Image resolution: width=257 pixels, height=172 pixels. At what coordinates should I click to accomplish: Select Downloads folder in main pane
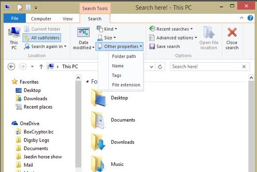click(x=113, y=142)
